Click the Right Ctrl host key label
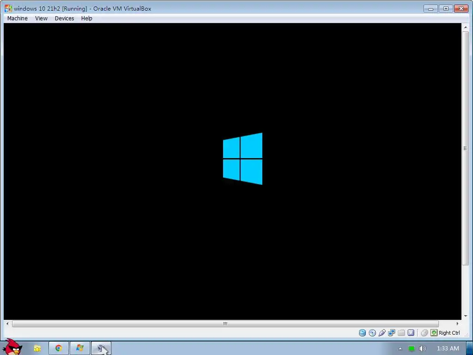 (449, 333)
